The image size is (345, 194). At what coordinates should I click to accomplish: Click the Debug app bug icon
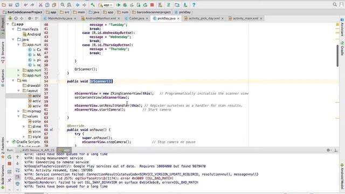[x=125, y=5]
